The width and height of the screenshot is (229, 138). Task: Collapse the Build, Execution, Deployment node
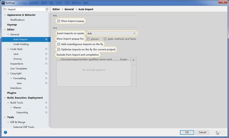[5, 98]
